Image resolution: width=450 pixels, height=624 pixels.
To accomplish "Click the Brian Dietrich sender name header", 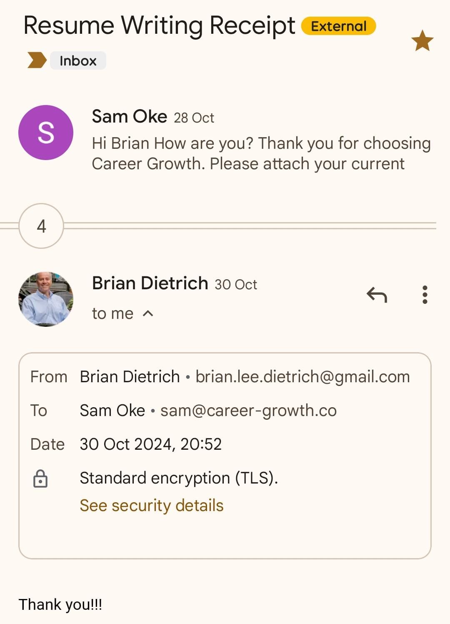I will [x=150, y=283].
